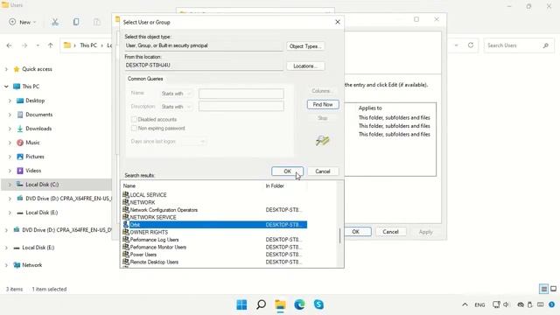
Task: Open Quick access in the navigation pane
Action: click(x=37, y=69)
